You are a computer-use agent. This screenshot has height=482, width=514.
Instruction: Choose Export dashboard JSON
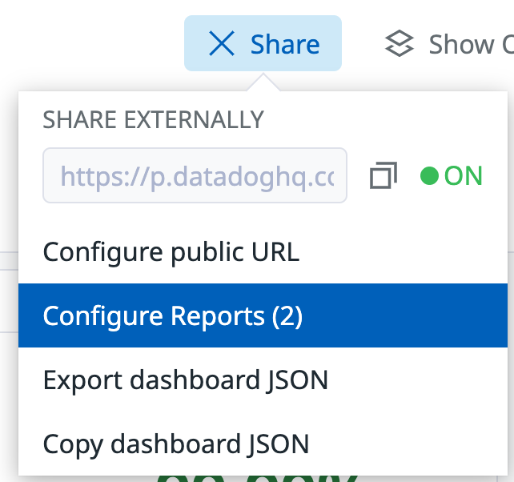point(185,380)
